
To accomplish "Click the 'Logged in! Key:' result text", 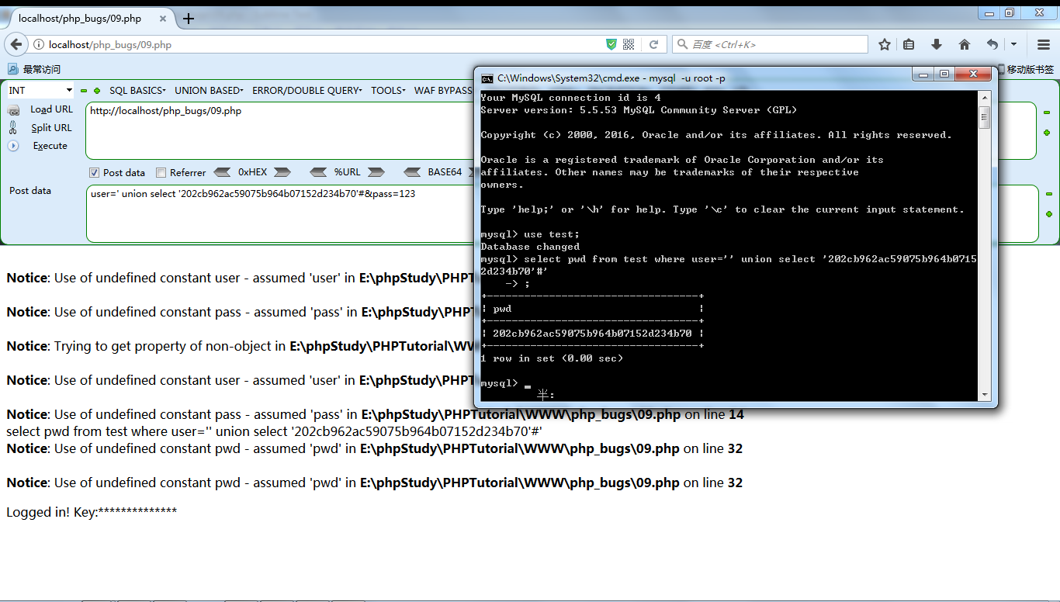I will coord(92,512).
